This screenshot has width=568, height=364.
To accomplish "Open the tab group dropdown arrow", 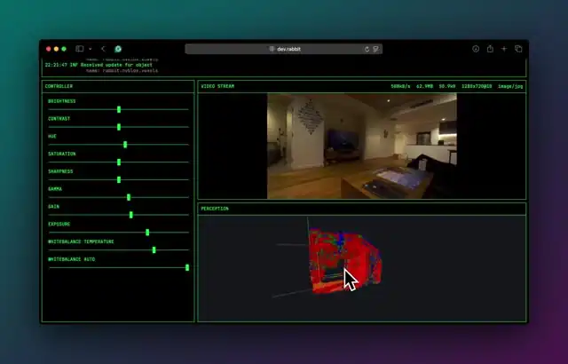I will pyautogui.click(x=90, y=49).
